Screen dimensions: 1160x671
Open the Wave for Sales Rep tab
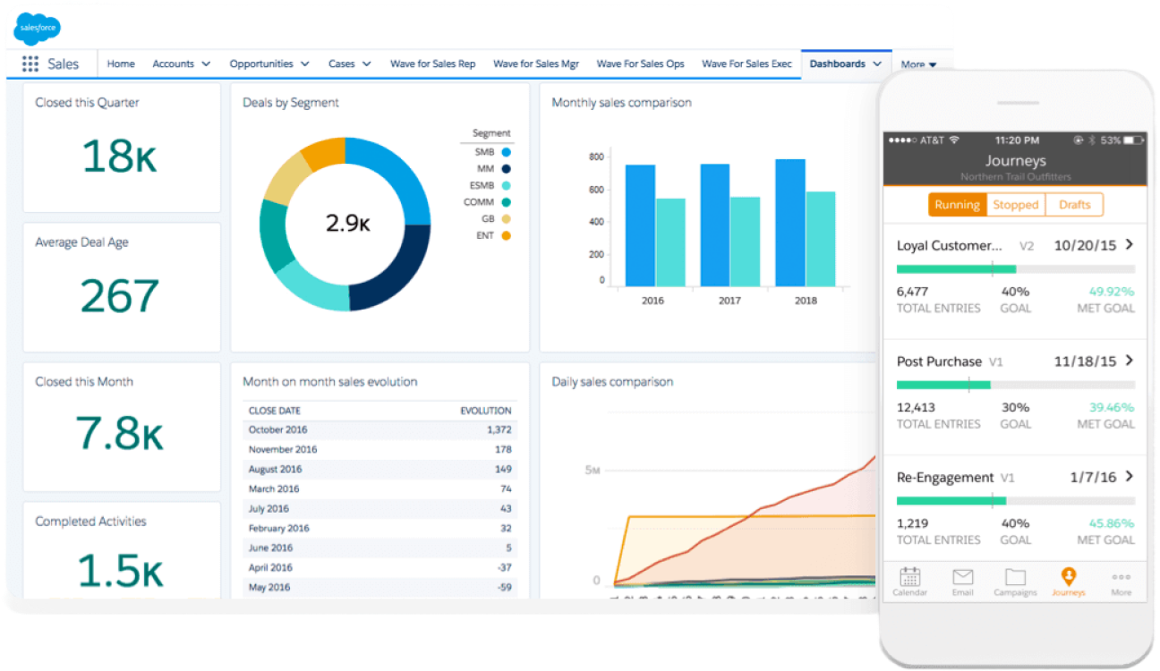432,64
